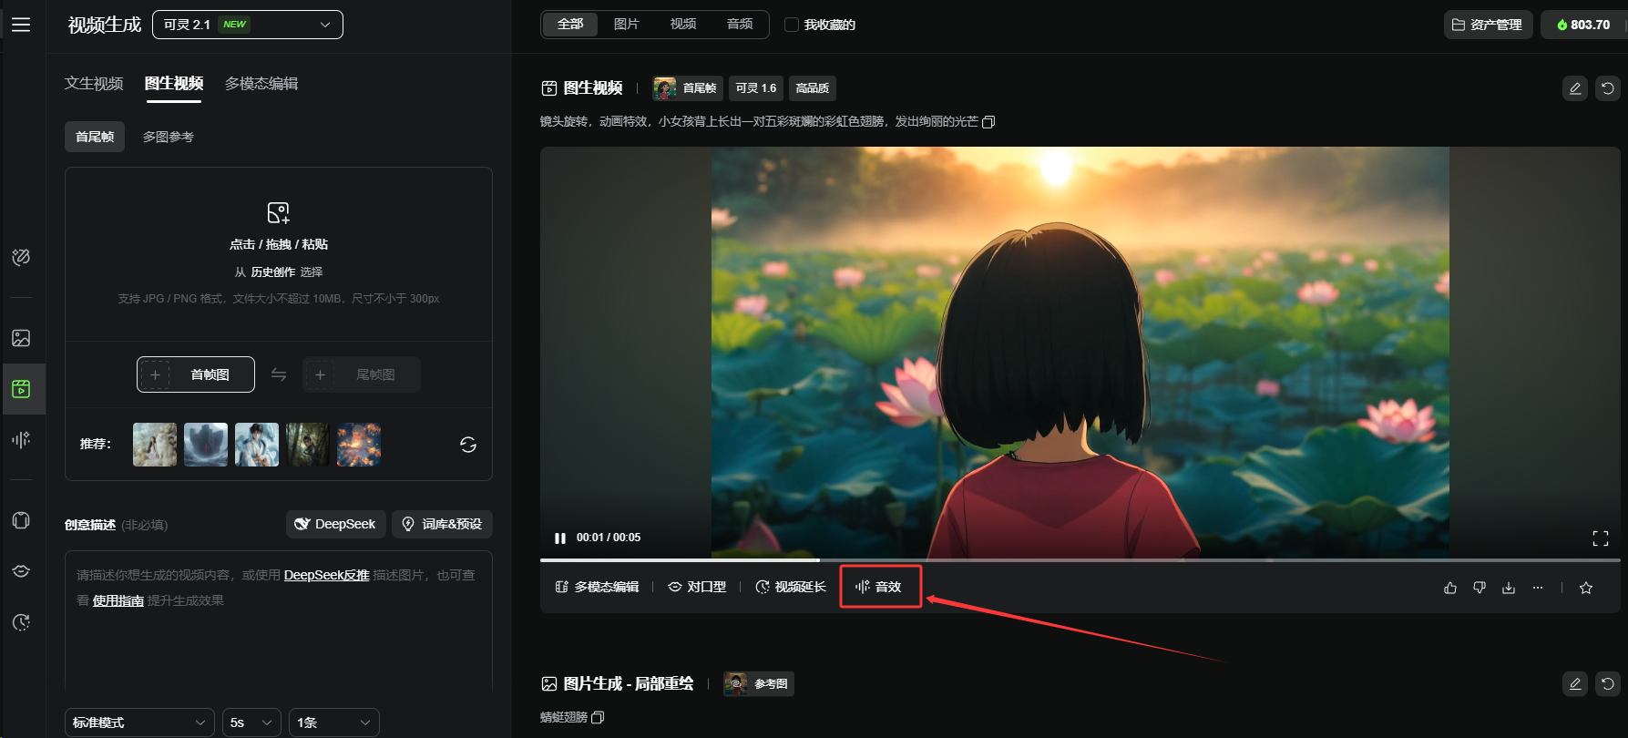Enter fullscreen video view
1628x738 pixels.
pos(1601,538)
